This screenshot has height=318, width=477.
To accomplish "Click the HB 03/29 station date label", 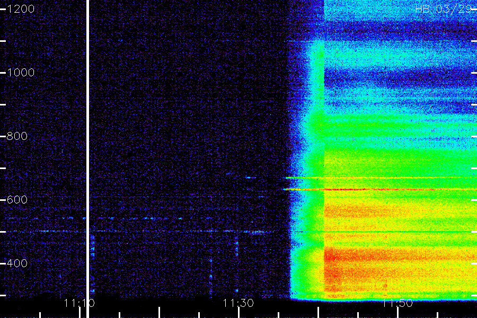I will point(444,9).
